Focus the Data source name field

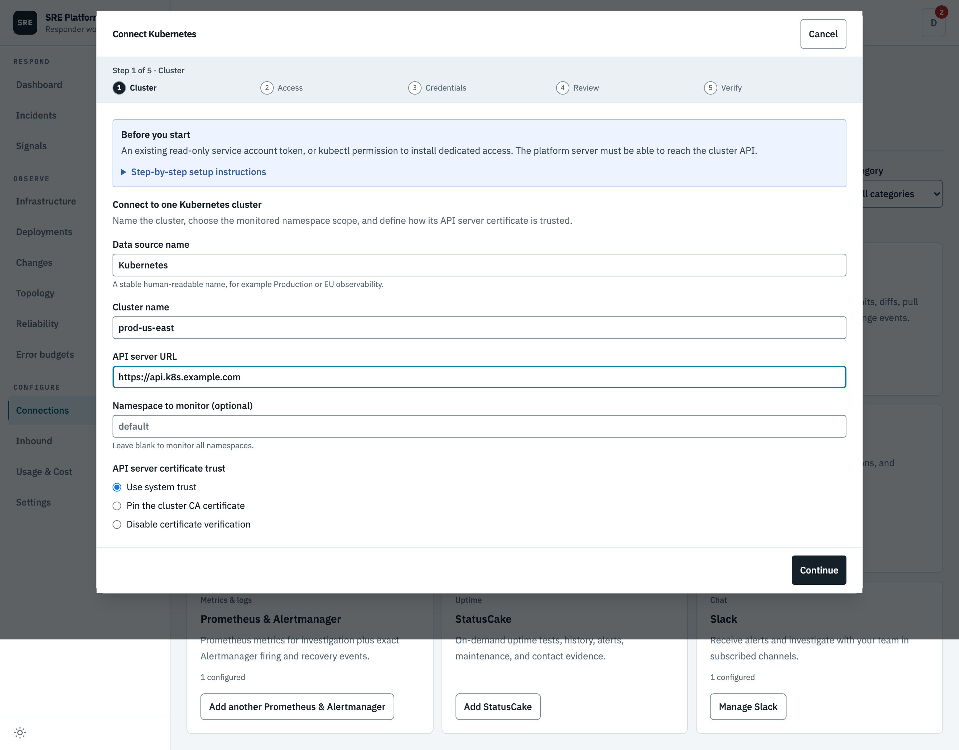tap(479, 265)
